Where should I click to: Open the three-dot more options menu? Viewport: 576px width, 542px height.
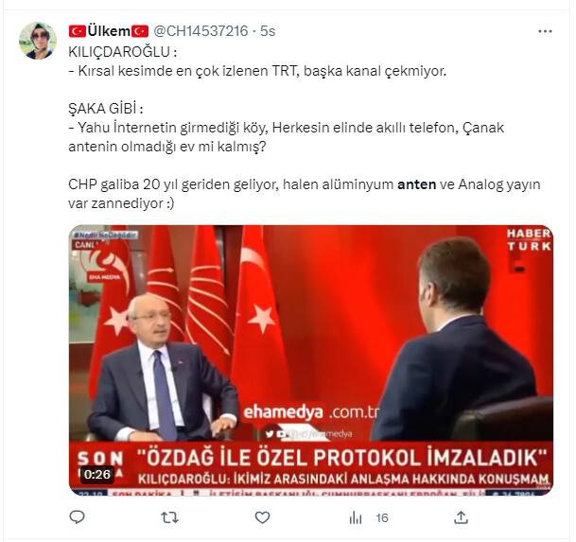(545, 31)
